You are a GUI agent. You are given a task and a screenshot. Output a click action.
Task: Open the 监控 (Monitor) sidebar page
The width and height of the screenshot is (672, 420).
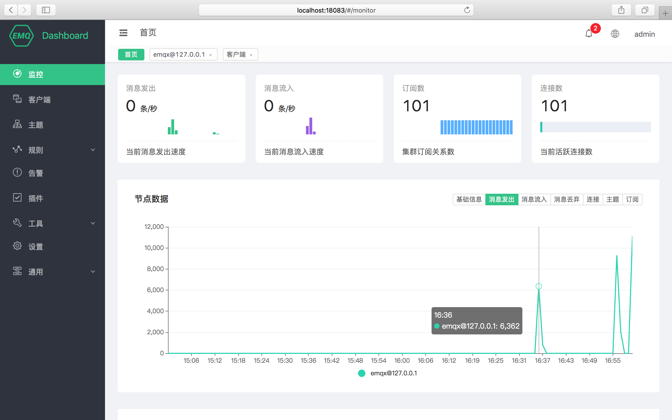pos(35,74)
